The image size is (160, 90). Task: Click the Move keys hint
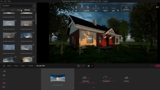(96, 8)
